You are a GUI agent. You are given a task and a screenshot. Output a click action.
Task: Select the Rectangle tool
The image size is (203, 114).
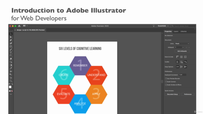(11, 47)
